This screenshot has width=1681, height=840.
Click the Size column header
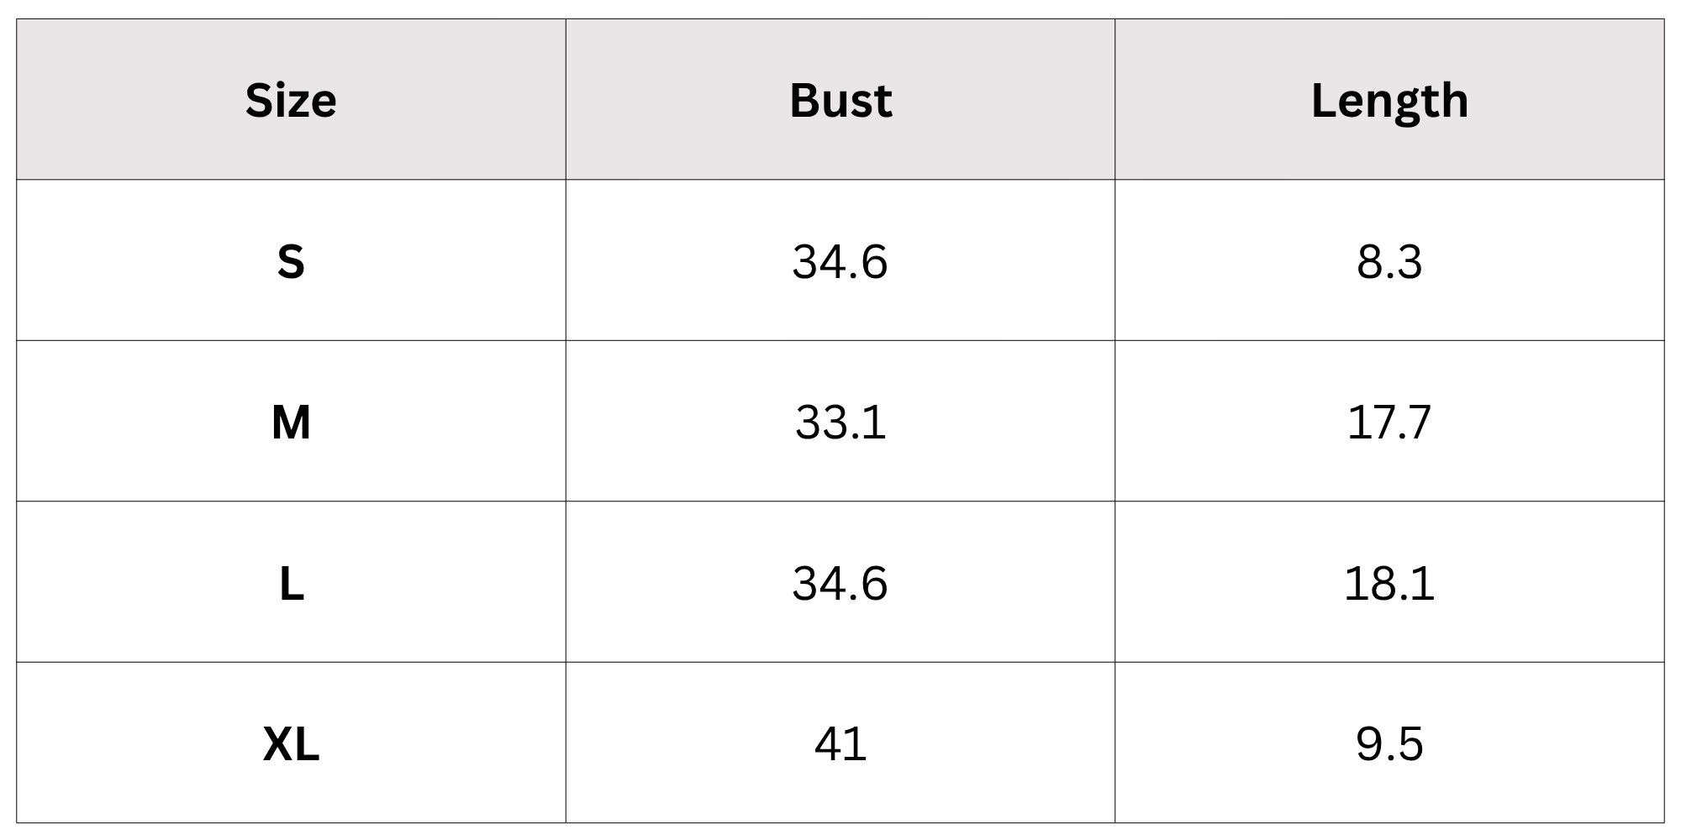(291, 100)
